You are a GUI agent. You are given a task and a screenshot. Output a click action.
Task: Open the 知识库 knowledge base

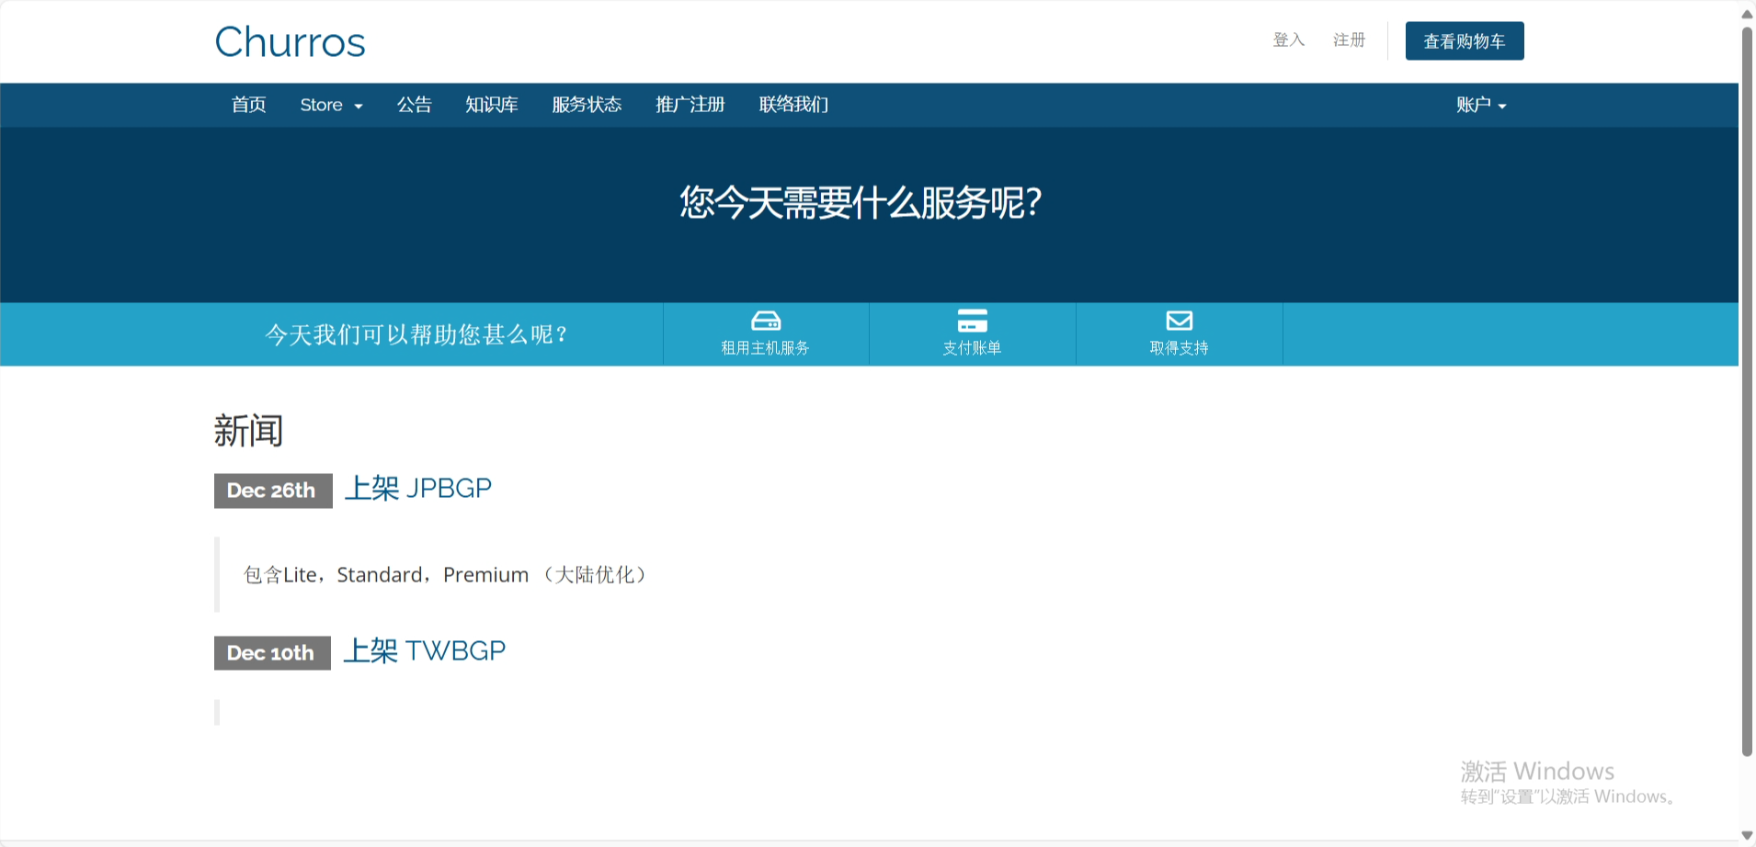[x=491, y=105]
